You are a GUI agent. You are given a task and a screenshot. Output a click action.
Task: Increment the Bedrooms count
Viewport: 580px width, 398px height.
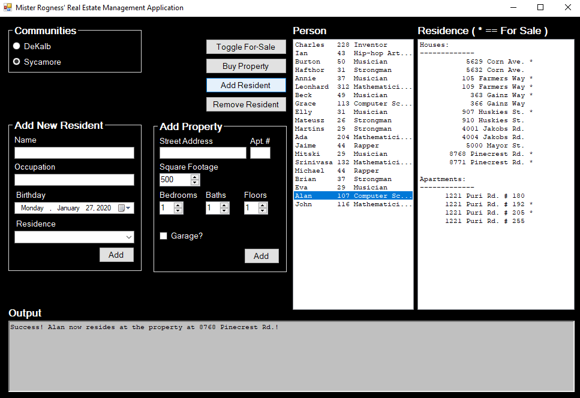click(178, 205)
